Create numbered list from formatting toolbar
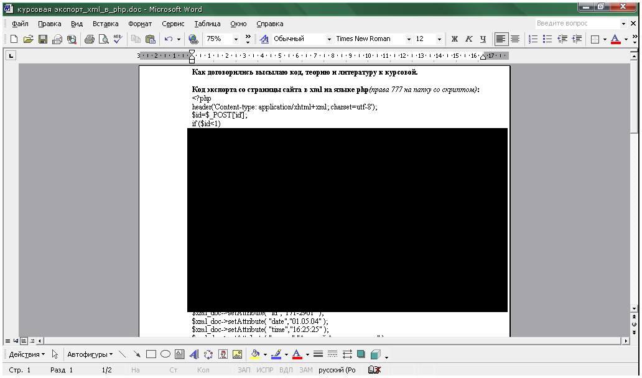This screenshot has height=378, width=642. point(533,39)
